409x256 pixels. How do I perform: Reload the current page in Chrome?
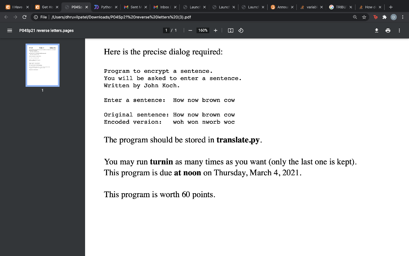pyautogui.click(x=25, y=17)
